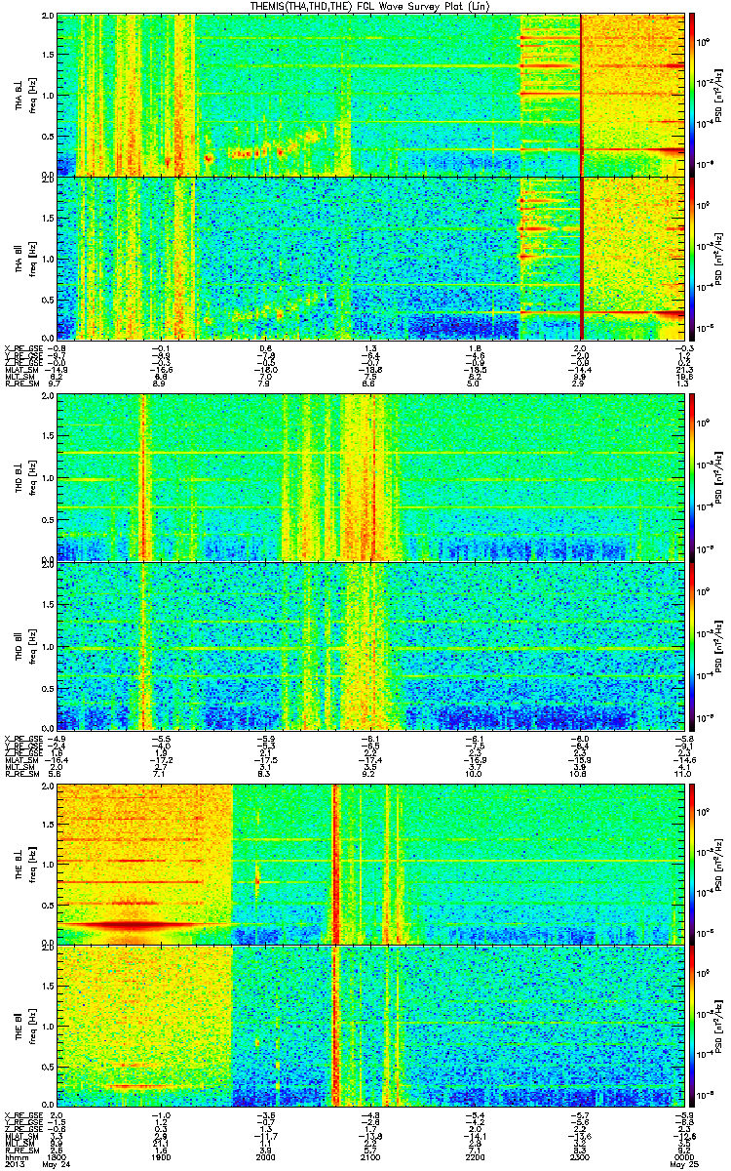
Task: Click the THD BII panel color bar
Action: click(693, 644)
